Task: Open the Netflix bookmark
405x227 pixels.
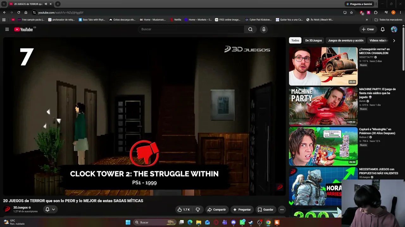Action: pyautogui.click(x=176, y=20)
